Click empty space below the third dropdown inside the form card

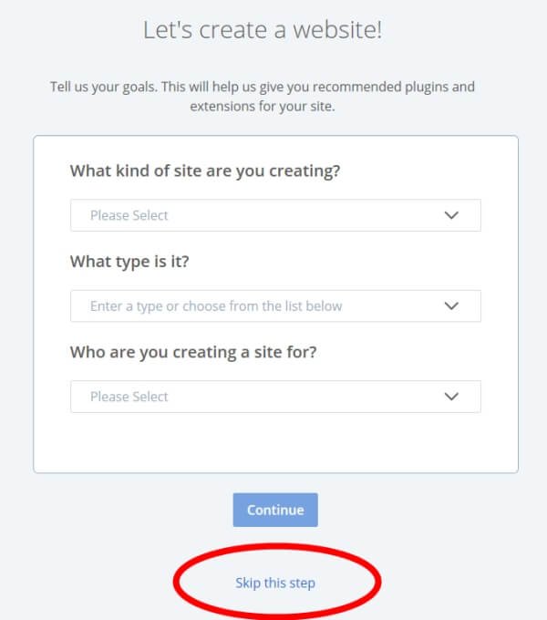[273, 444]
